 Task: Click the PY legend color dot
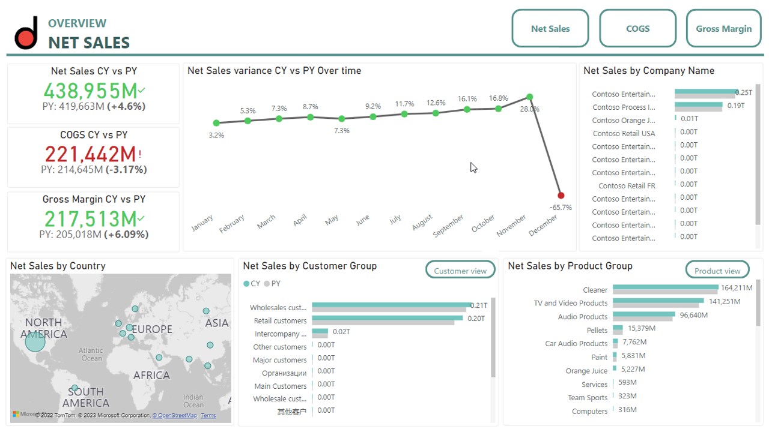tap(267, 284)
